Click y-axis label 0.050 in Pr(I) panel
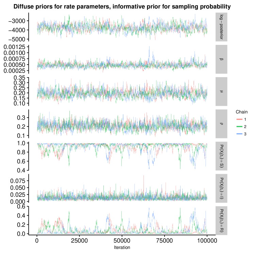The width and height of the screenshot is (254, 254). (18, 188)
